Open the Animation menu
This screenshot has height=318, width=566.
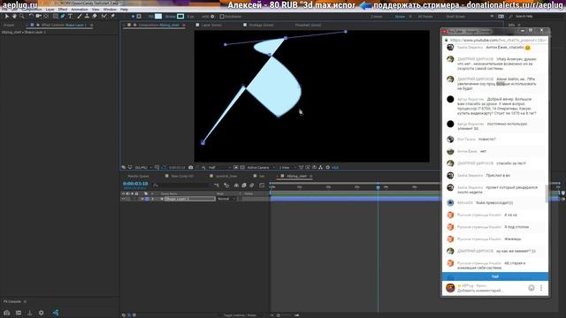(80, 10)
